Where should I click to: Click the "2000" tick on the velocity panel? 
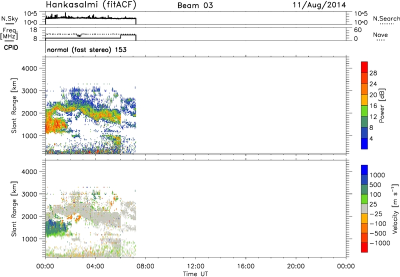pyautogui.click(x=29, y=216)
